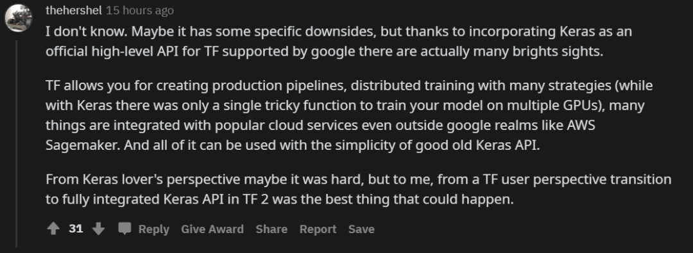Screen dimensions: 693x253
Task: Give Award to this comment
Action: [212, 229]
